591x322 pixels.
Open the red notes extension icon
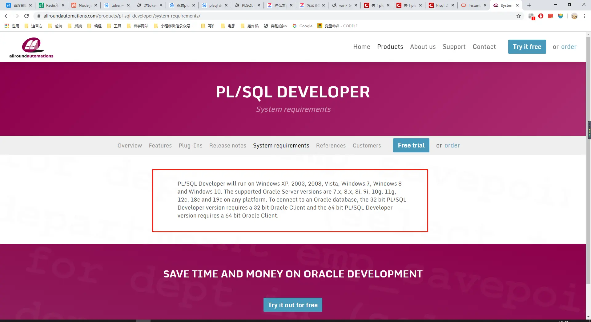tap(551, 16)
